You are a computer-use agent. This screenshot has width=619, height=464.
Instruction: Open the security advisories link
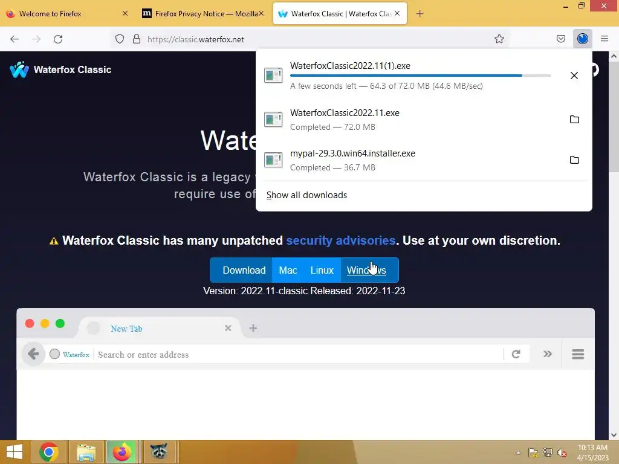pyautogui.click(x=341, y=240)
